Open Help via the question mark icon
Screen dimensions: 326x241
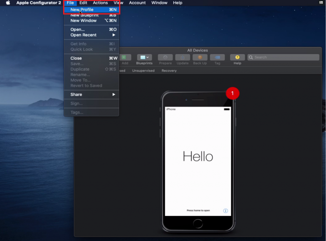click(x=237, y=58)
